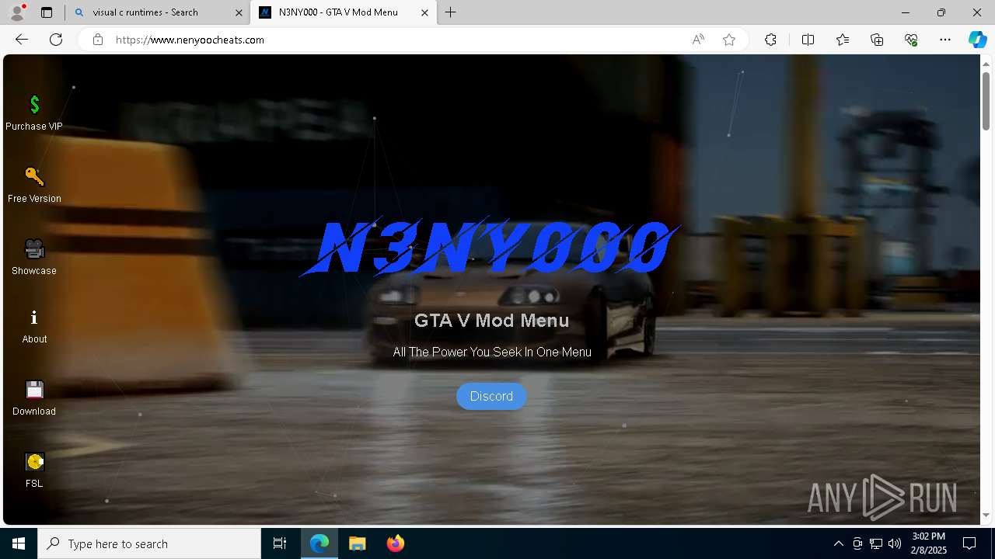Click scrollbar down arrow
Image resolution: width=995 pixels, height=559 pixels.
tap(986, 515)
